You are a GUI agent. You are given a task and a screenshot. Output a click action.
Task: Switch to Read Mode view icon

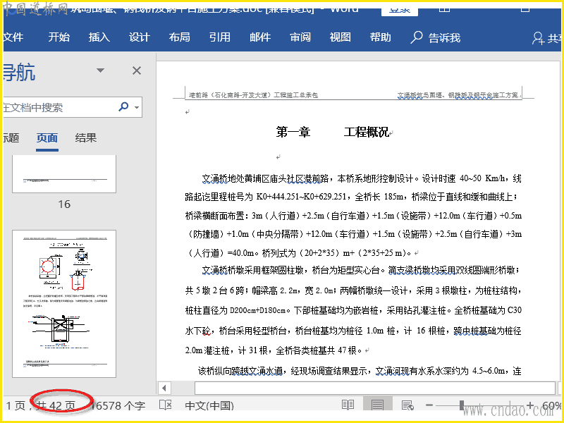click(x=348, y=405)
